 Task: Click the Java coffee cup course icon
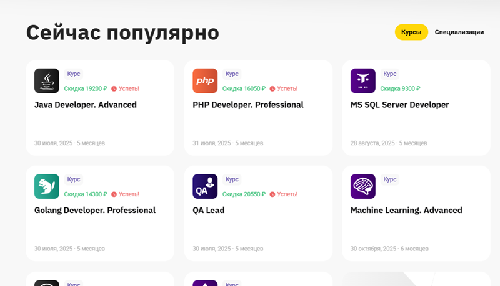point(47,81)
